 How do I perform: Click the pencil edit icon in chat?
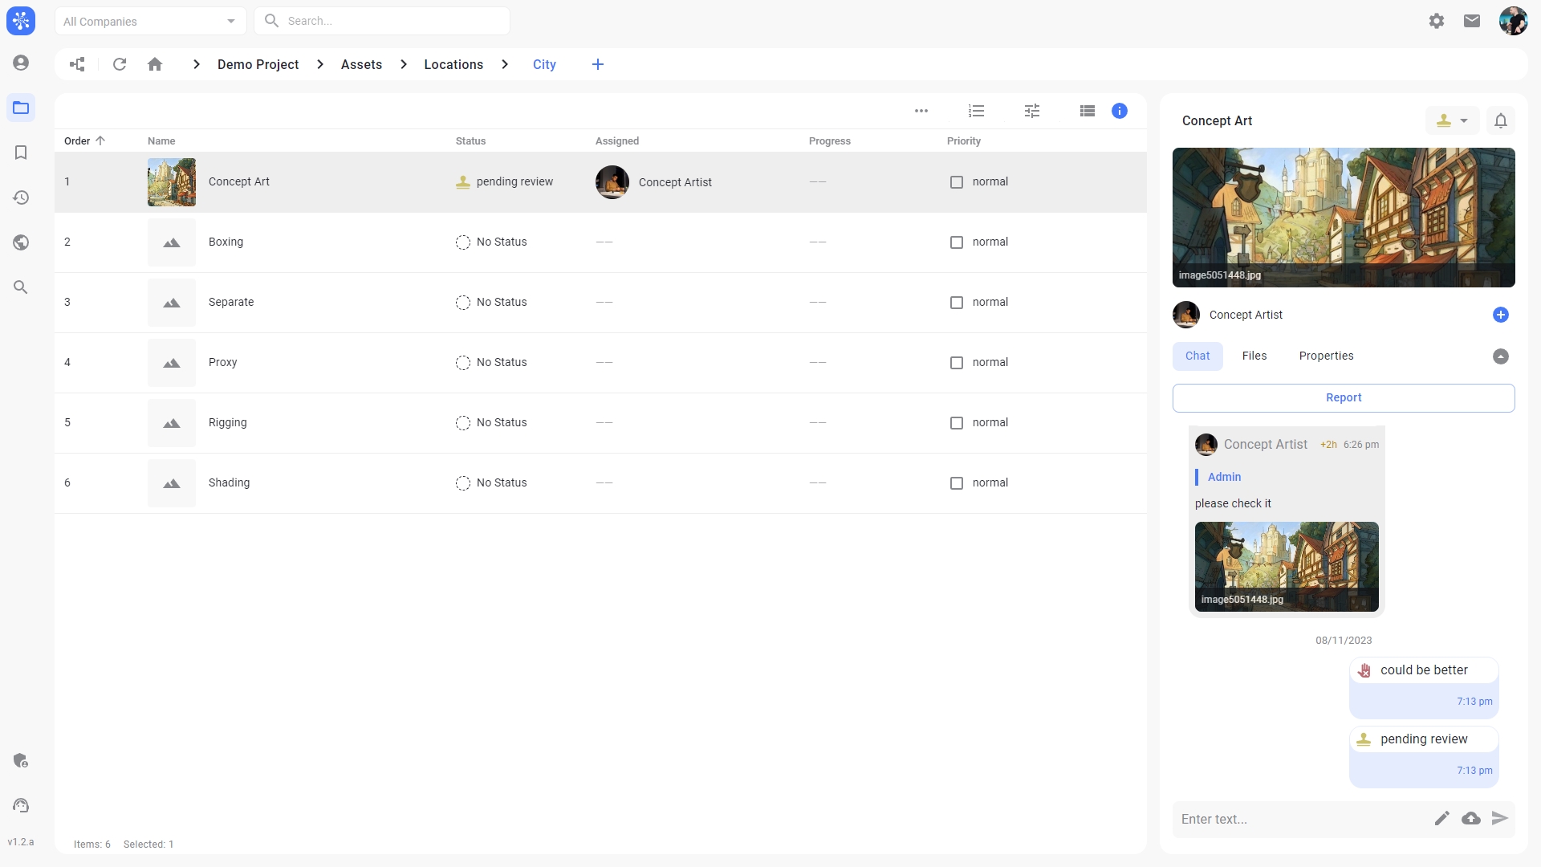pyautogui.click(x=1442, y=818)
